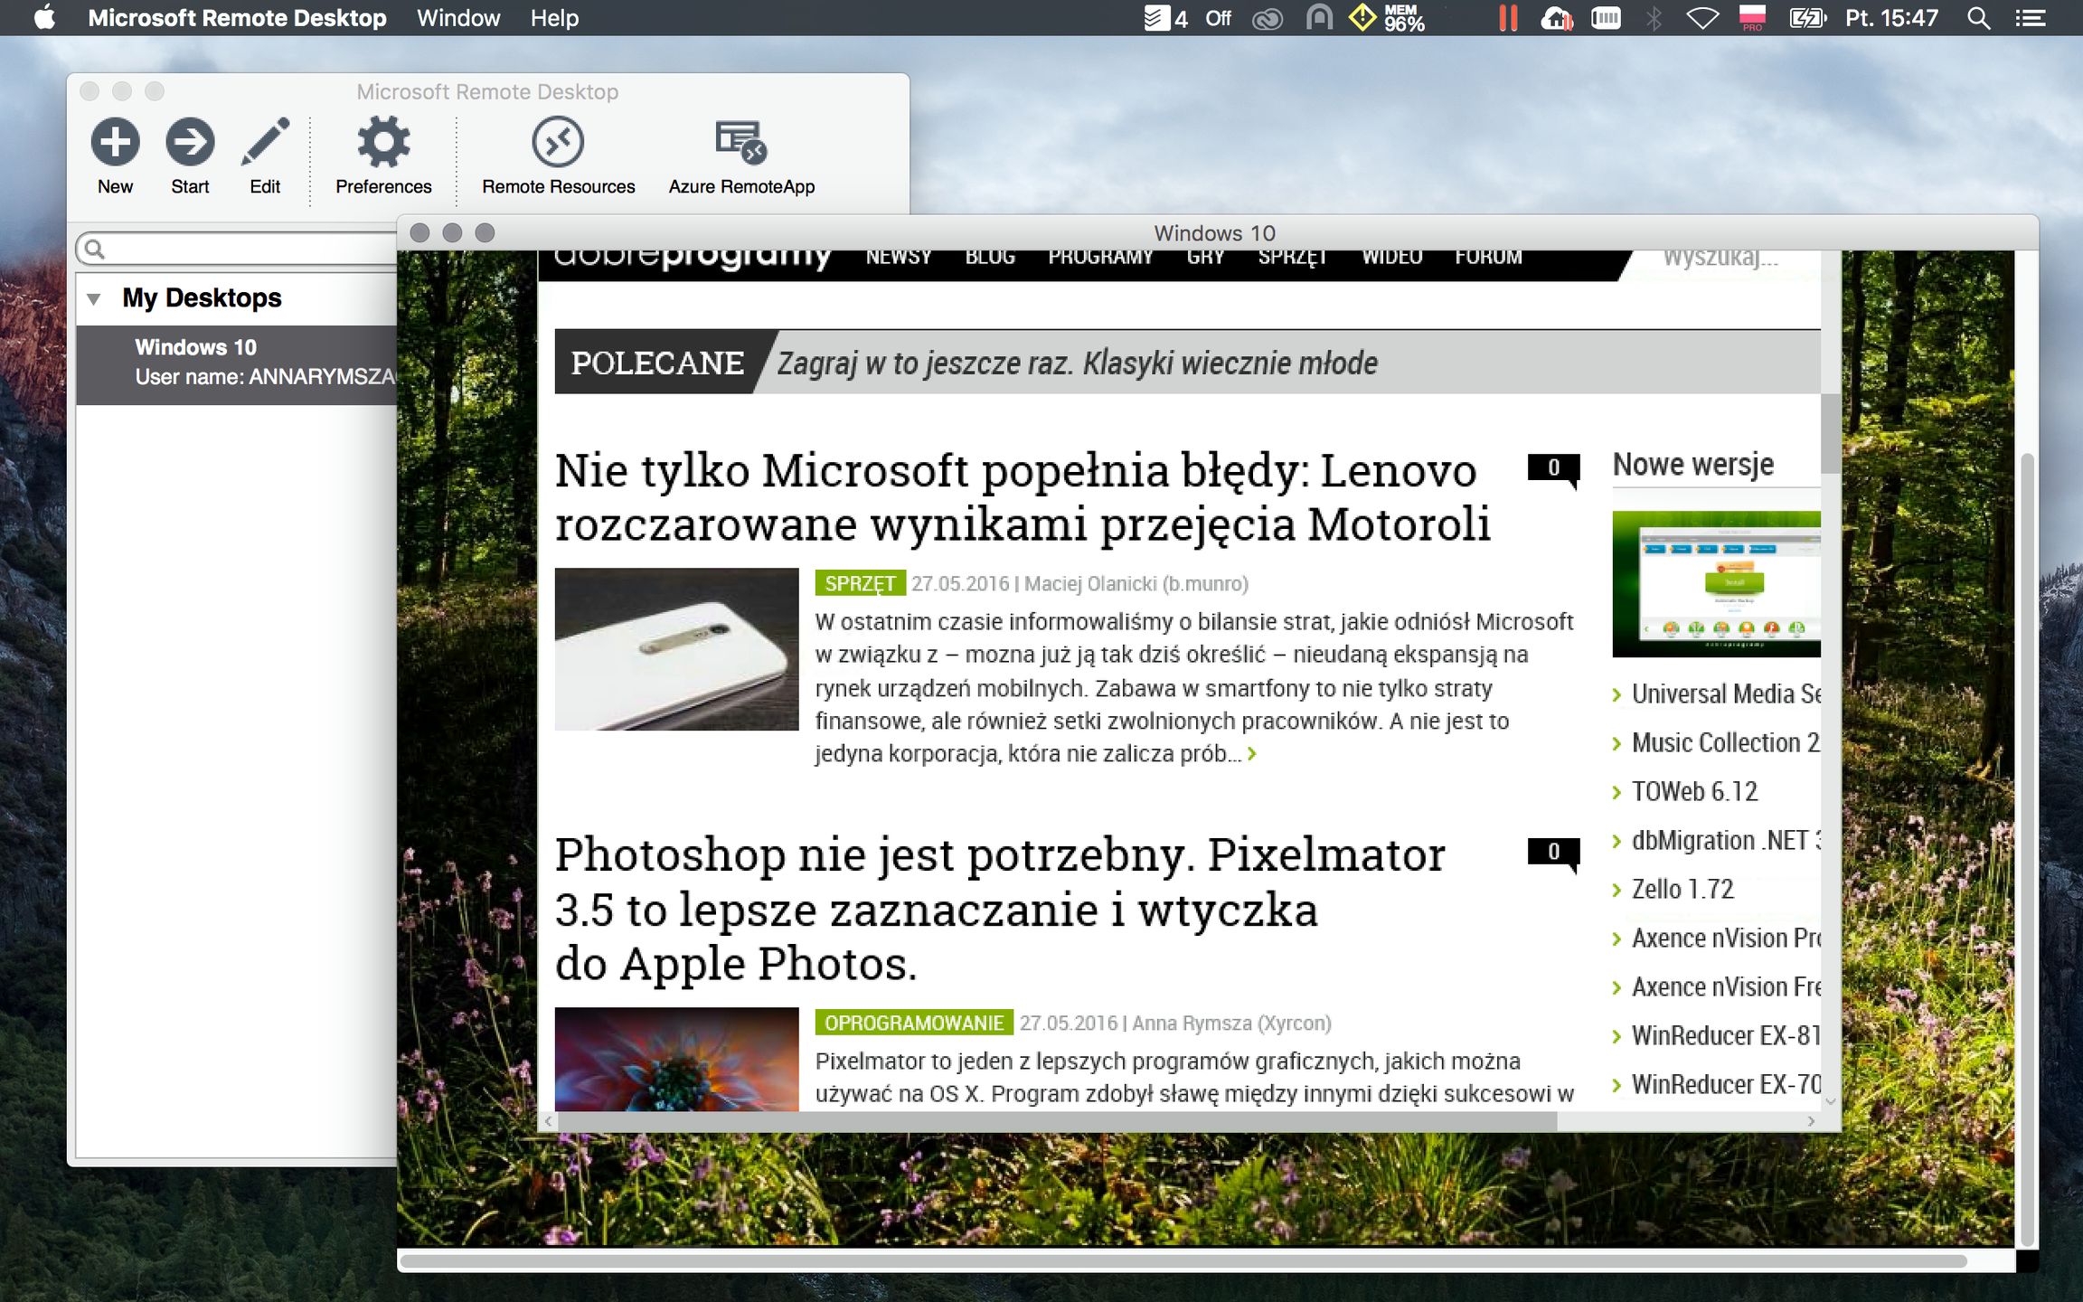This screenshot has width=2083, height=1302.
Task: Click the green SPRZĘT category tag
Action: click(x=860, y=583)
